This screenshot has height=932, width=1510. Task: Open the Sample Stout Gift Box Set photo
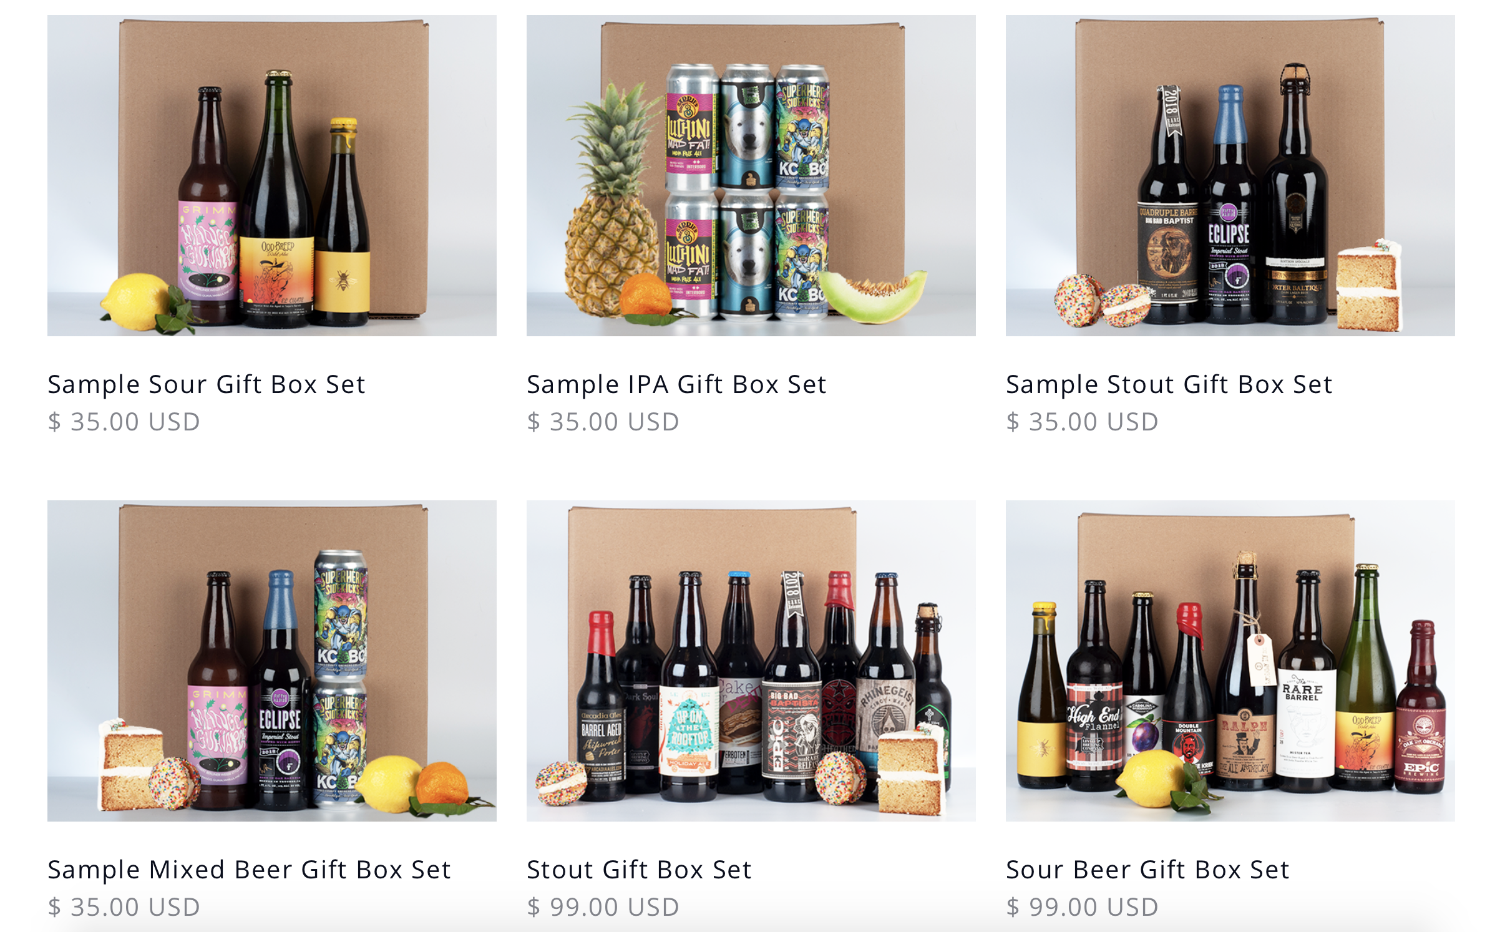1230,175
